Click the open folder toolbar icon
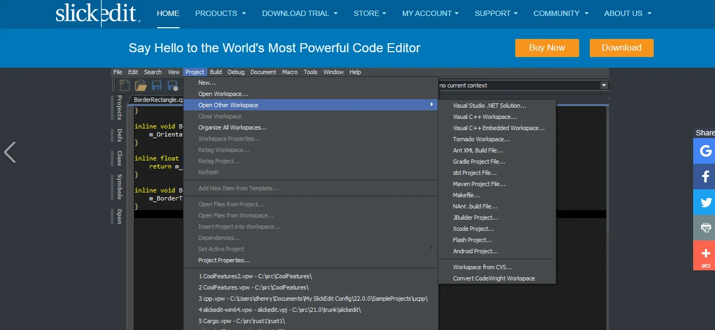Image resolution: width=715 pixels, height=330 pixels. [141, 85]
